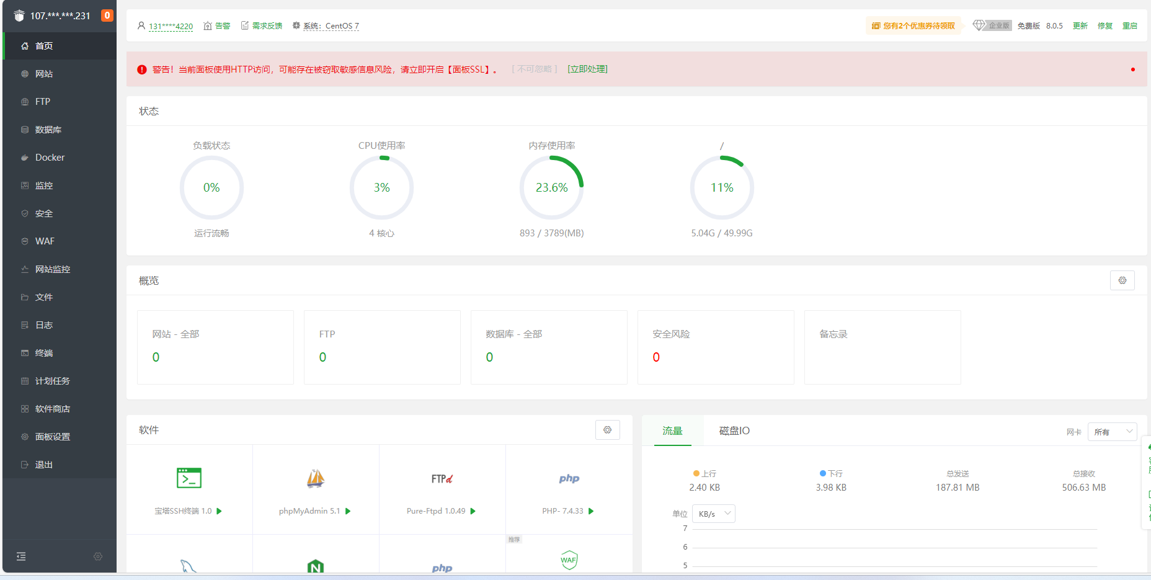Open the WAF sidebar item
Image resolution: width=1151 pixels, height=580 pixels.
(x=60, y=241)
